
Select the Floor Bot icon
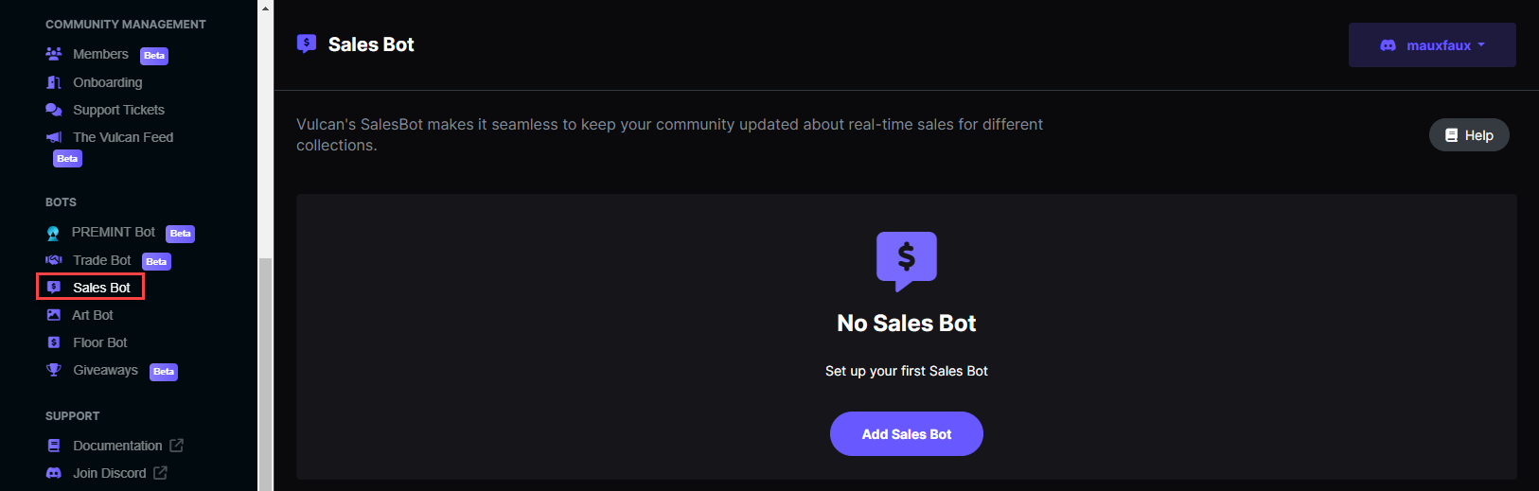[x=54, y=342]
